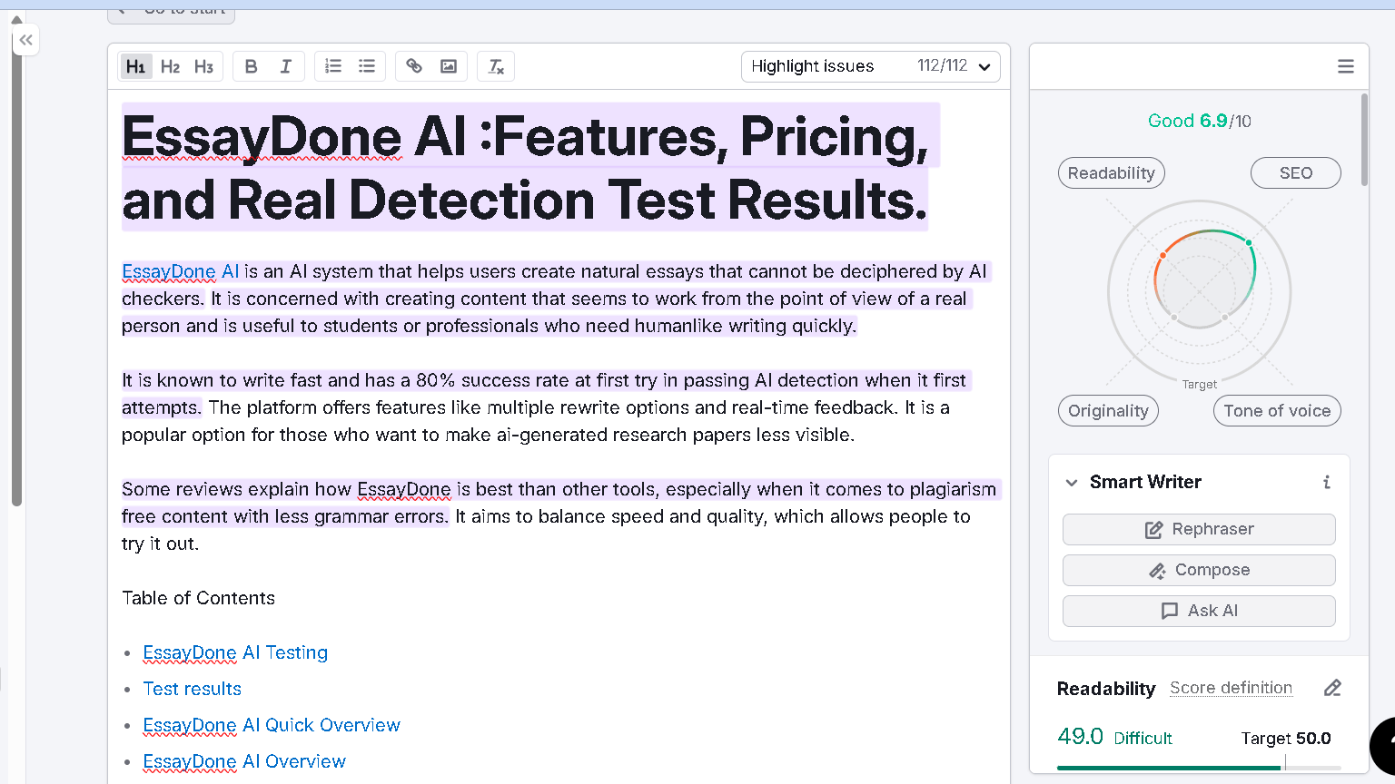Create a bulleted list
Screen dimensions: 1395x784
(x=367, y=65)
